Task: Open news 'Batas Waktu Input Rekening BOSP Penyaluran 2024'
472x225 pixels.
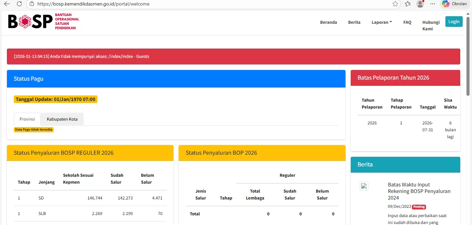Action: (419, 191)
